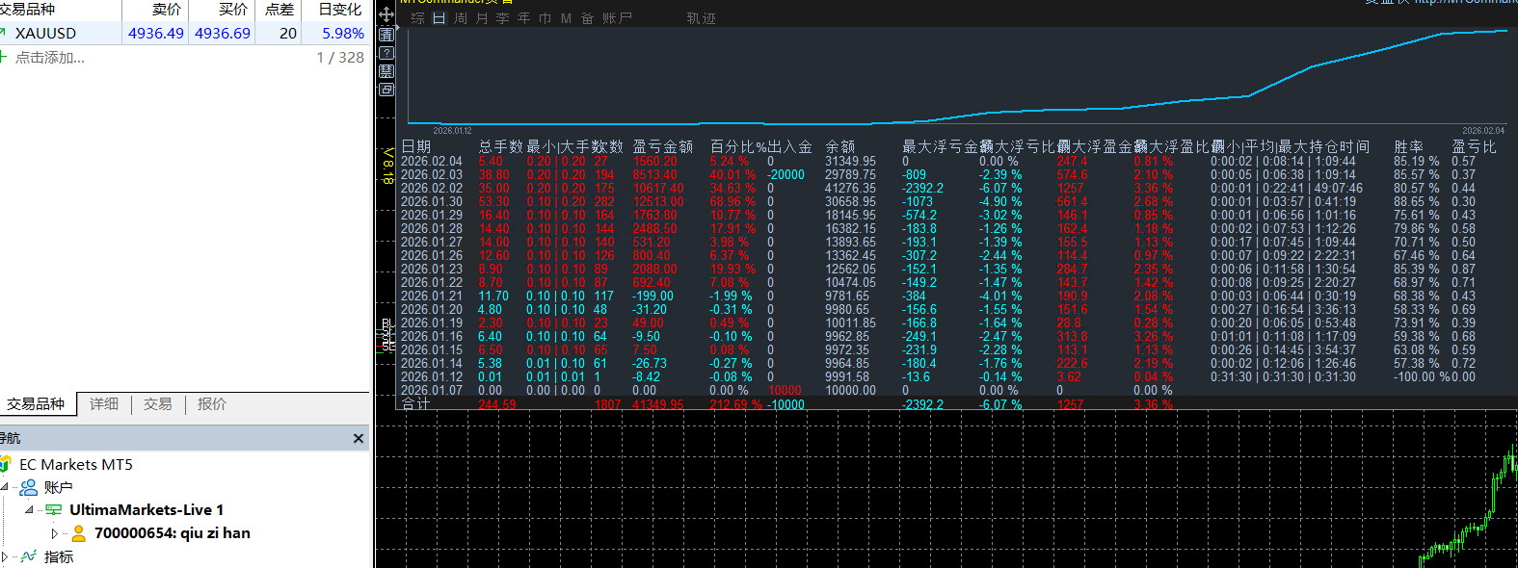The height and width of the screenshot is (568, 1518).
Task: Click the 41349.95 total profit value
Action: tap(658, 405)
